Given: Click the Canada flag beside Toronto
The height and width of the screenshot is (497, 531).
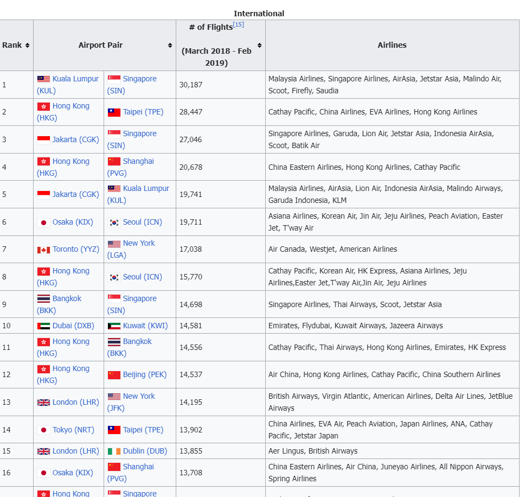Looking at the screenshot, I should click(44, 250).
